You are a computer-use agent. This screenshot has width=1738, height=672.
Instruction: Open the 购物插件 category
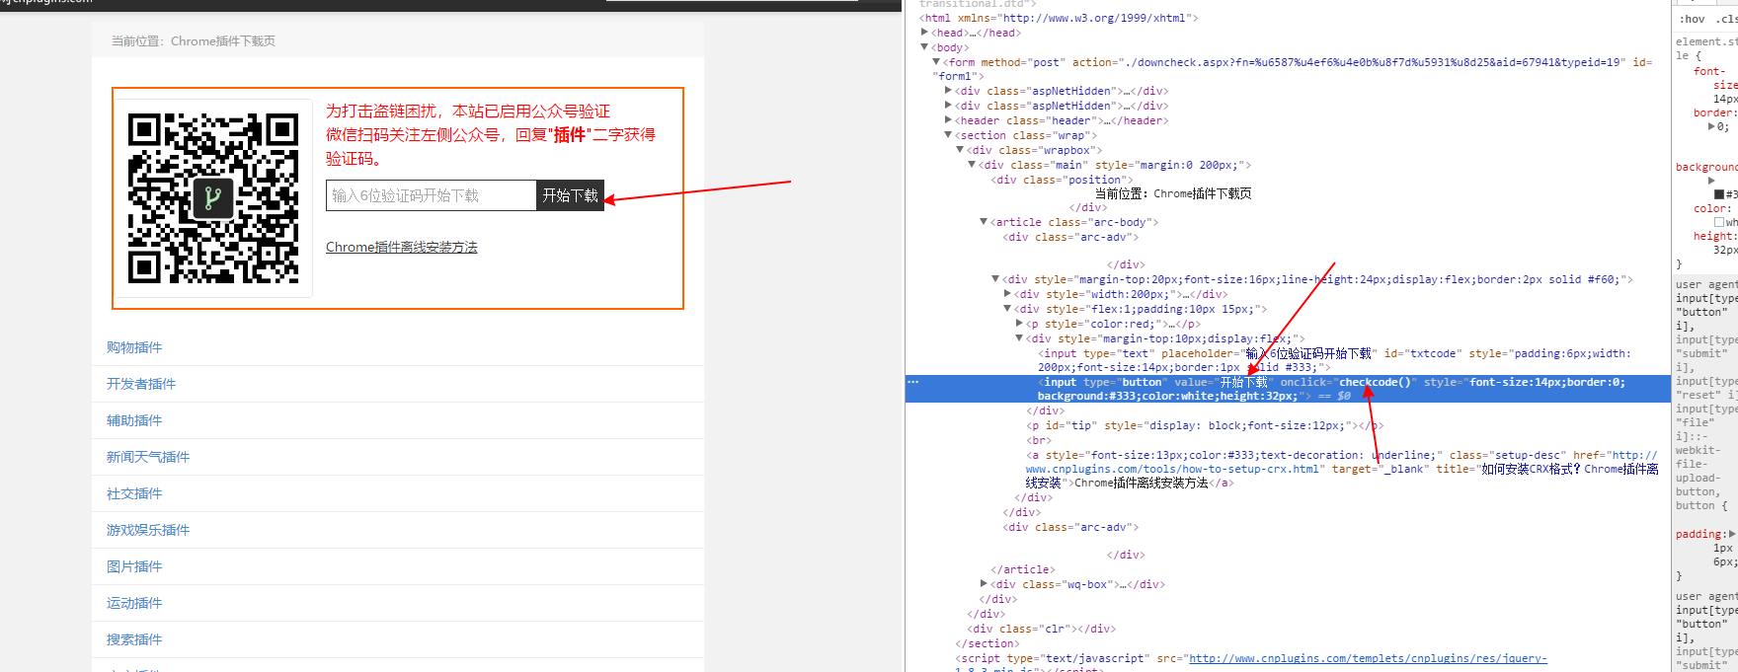134,347
